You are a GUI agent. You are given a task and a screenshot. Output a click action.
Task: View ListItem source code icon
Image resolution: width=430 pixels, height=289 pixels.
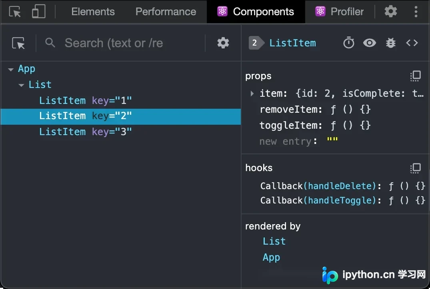[412, 43]
